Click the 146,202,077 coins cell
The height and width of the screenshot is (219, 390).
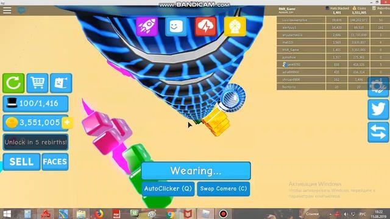click(x=359, y=20)
